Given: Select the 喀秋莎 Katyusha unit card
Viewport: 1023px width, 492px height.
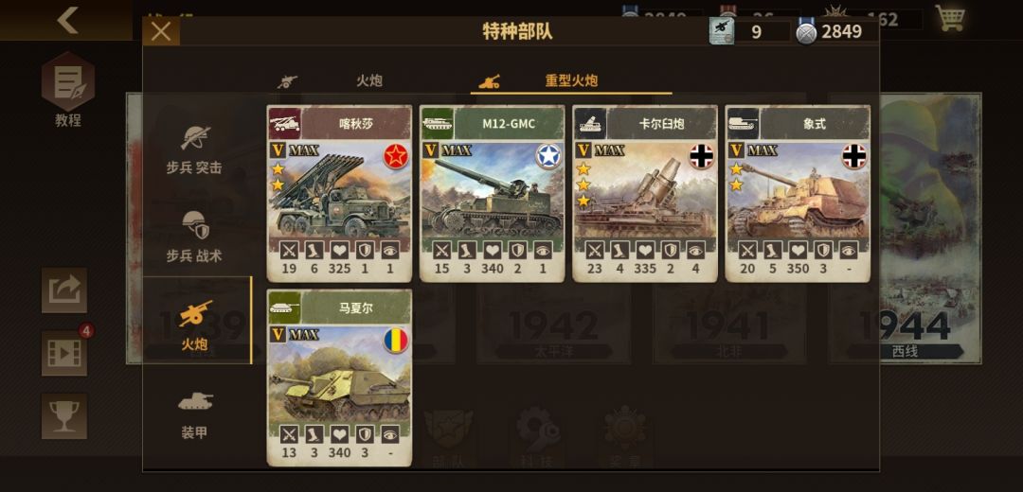Looking at the screenshot, I should 339,194.
